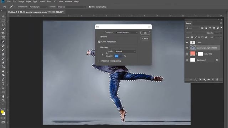The image size is (228, 128).
Task: Select the Frame tool
Action: click(3, 37)
